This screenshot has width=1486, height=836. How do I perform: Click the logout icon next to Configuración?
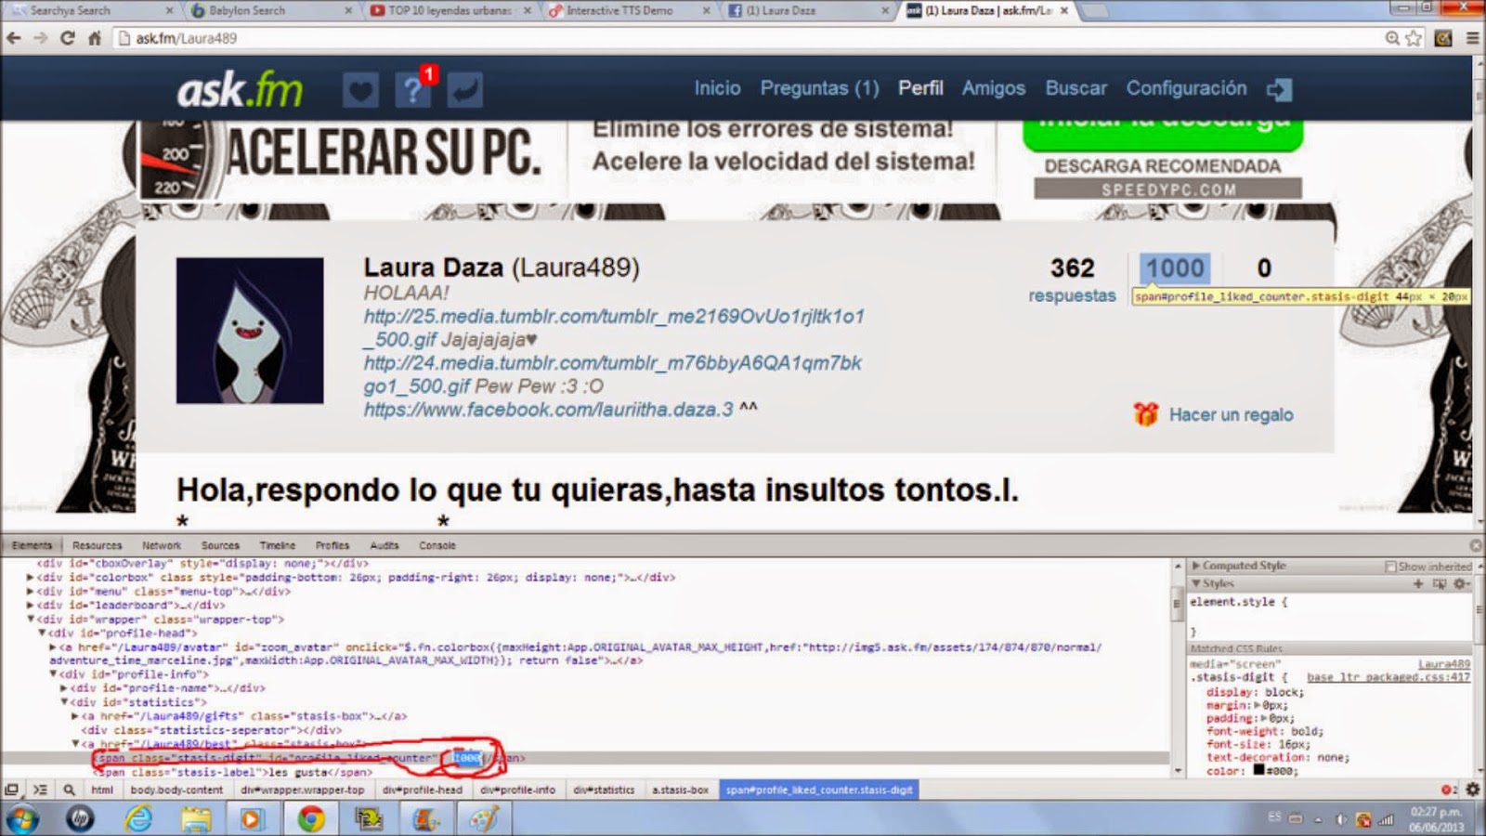[x=1279, y=89]
